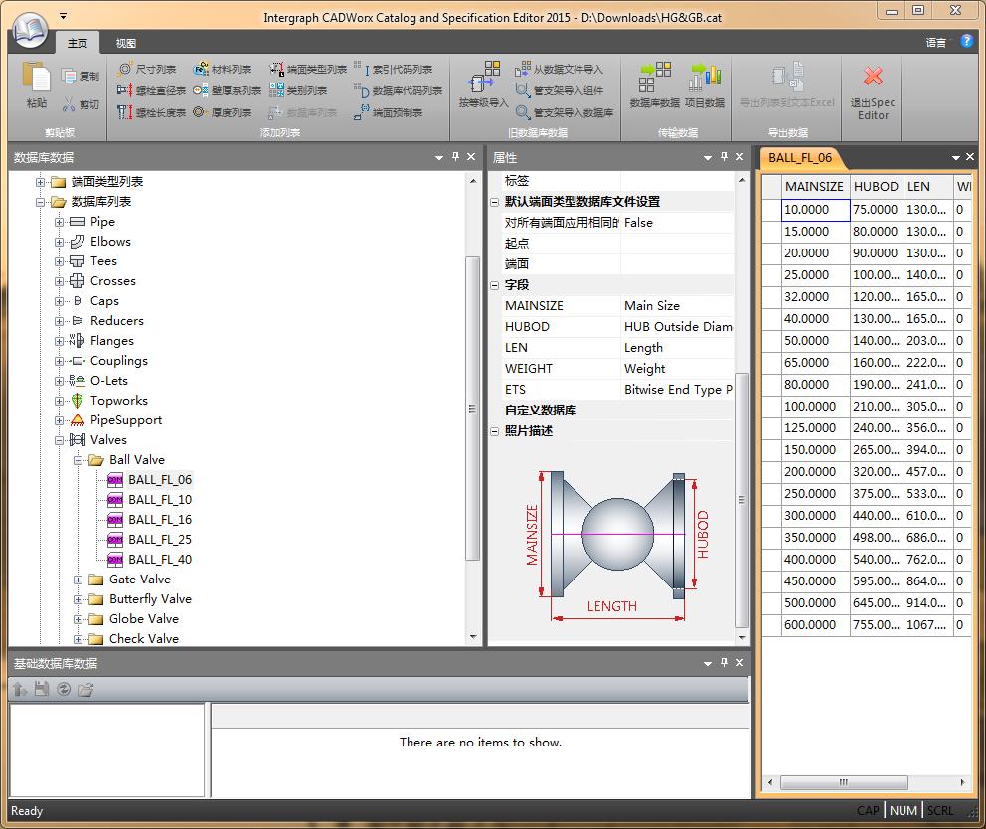This screenshot has width=986, height=829.
Task: Open the blue help question mark
Action: point(966,41)
